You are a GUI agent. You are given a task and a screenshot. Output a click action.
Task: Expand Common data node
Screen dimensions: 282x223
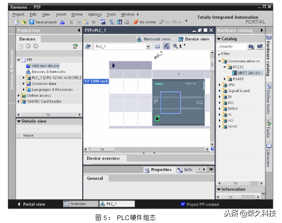pos(24,84)
